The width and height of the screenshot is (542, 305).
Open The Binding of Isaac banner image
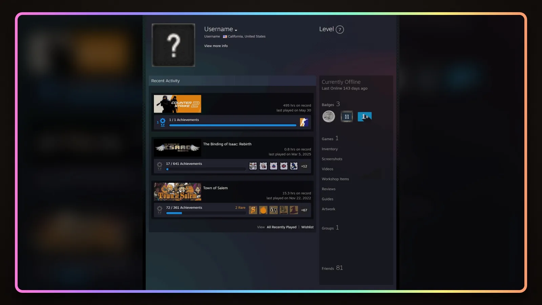click(178, 148)
